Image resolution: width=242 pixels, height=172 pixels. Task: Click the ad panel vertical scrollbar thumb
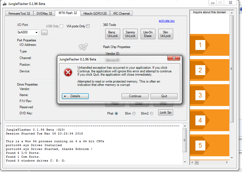point(232,69)
